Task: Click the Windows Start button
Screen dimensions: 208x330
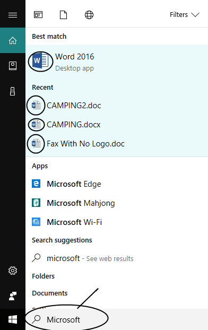Action: (x=13, y=319)
